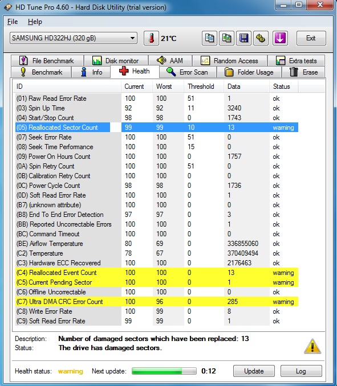Switch to the Info tab
Viewport: 337px width, 386px height.
pos(91,72)
